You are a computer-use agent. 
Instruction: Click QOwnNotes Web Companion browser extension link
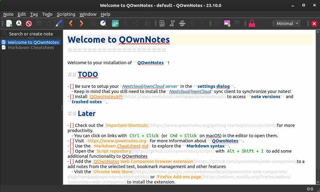[x=144, y=161]
